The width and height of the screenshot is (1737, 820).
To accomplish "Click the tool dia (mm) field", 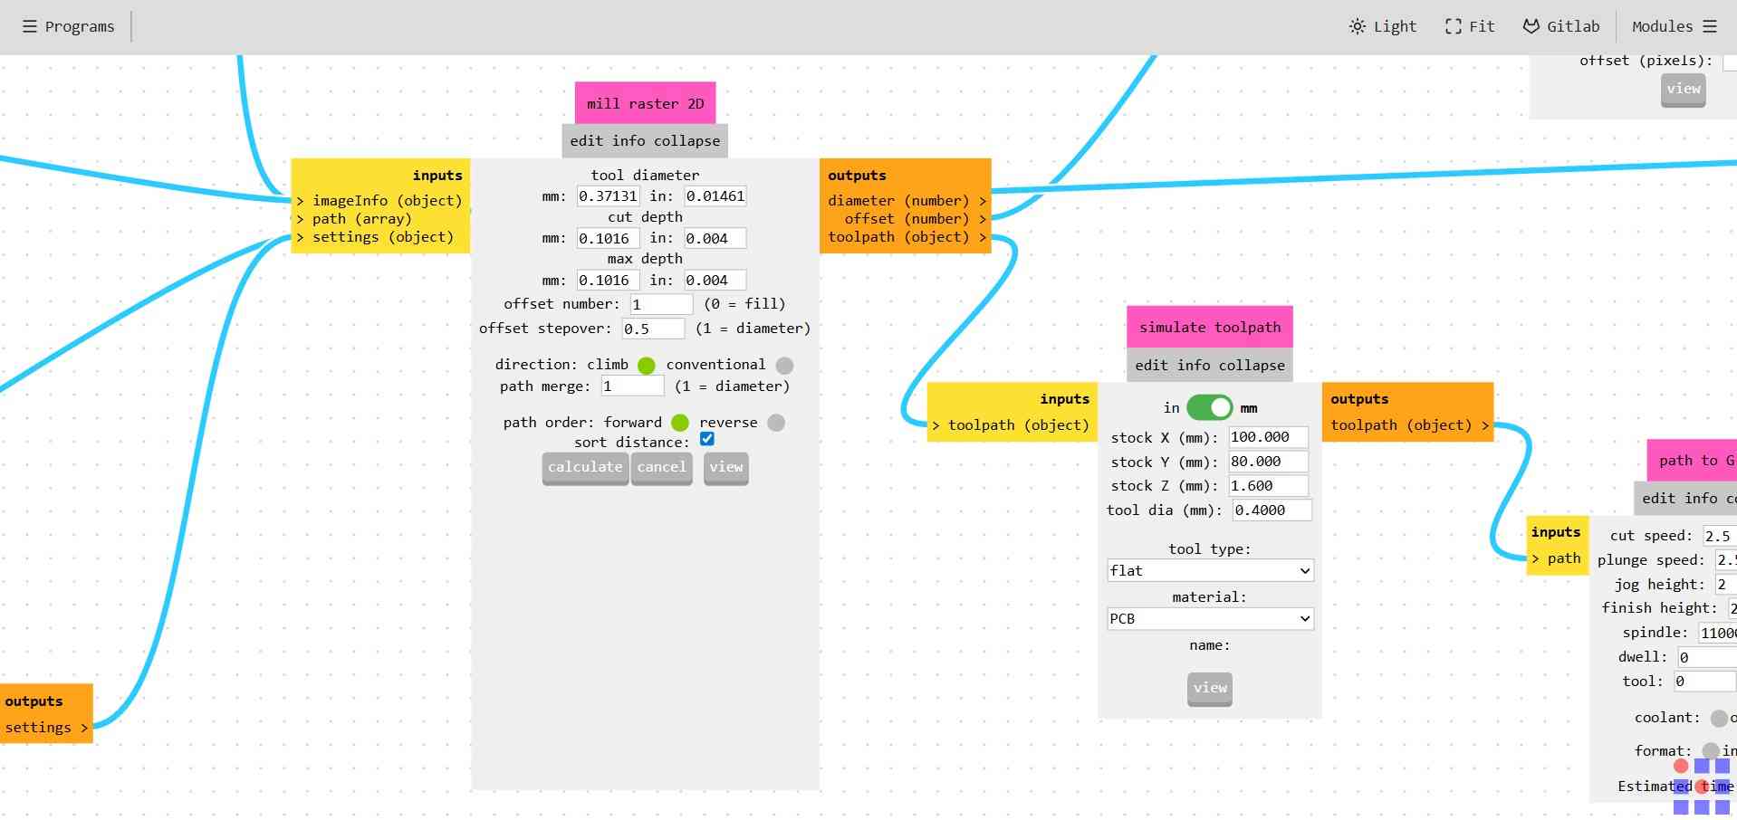I will click(1272, 510).
